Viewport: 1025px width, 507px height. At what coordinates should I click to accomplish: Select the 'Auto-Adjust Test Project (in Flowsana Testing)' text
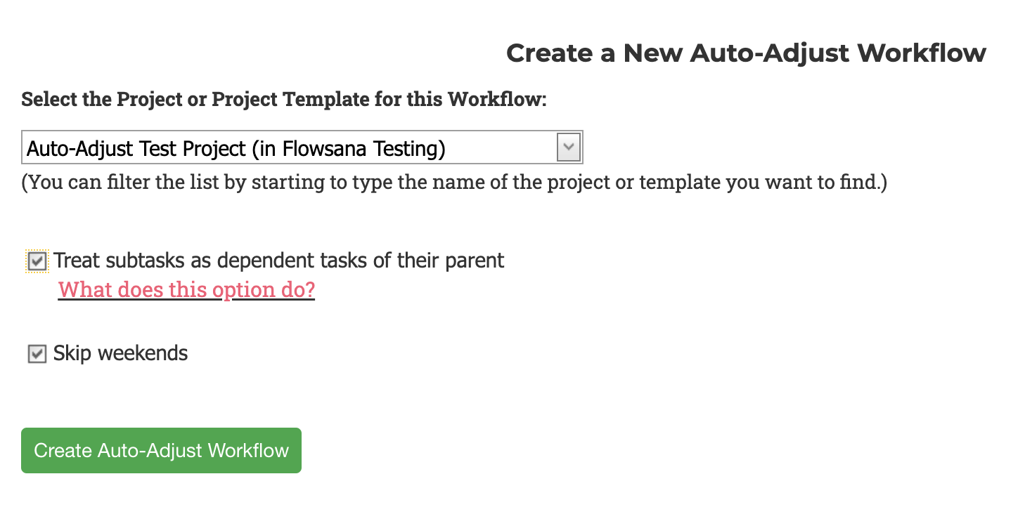coord(236,149)
